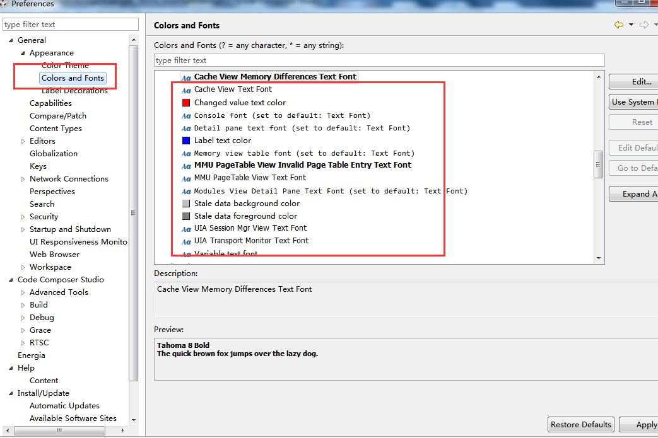658x438 pixels.
Task: Click the Memory view table font Aa icon
Action: pyautogui.click(x=186, y=154)
